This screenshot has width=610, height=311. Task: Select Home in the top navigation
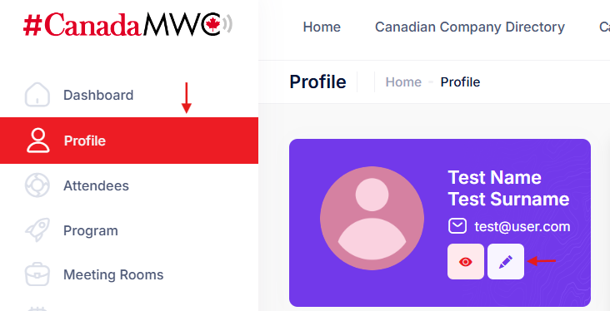[x=322, y=27]
